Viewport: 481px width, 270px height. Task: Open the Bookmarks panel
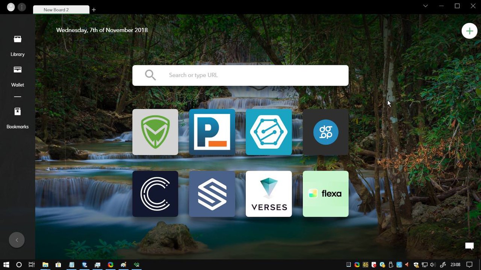pyautogui.click(x=17, y=118)
